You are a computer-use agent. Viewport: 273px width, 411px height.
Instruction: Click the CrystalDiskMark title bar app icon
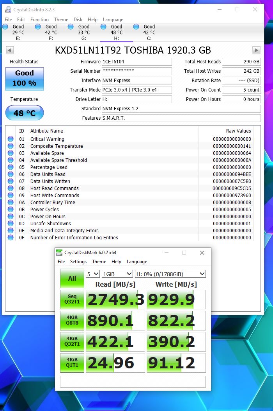(x=59, y=252)
